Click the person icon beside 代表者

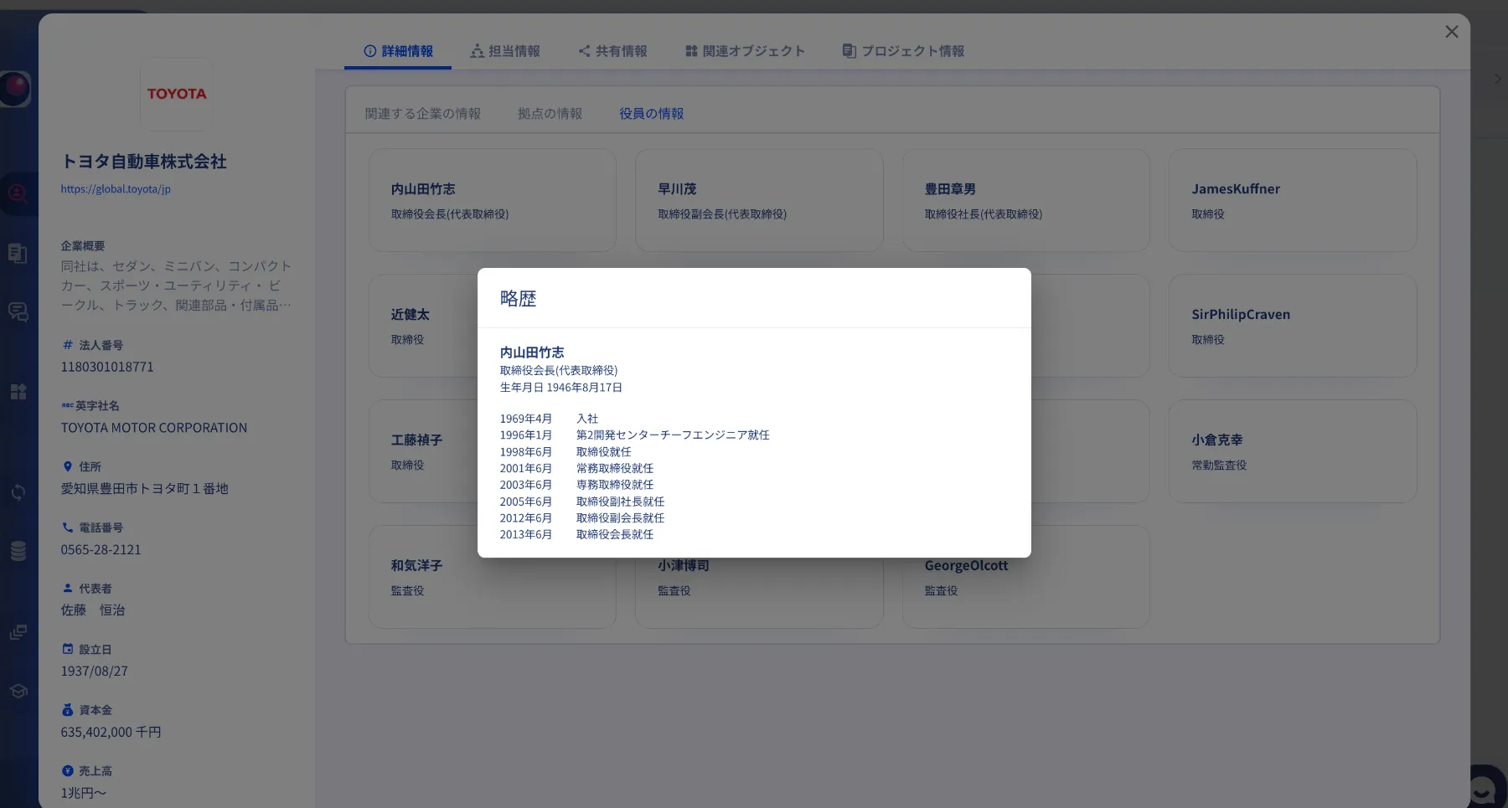point(68,589)
